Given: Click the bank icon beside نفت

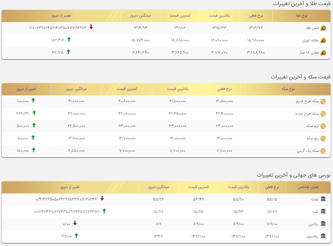Looking at the screenshot, I should tap(323, 199).
